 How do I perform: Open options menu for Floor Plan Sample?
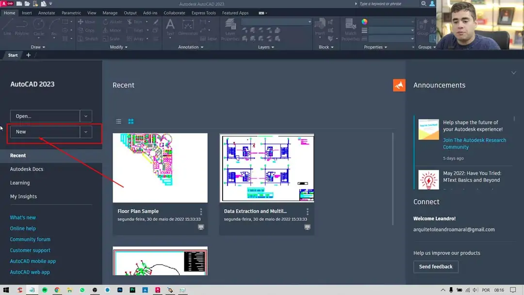point(201,212)
